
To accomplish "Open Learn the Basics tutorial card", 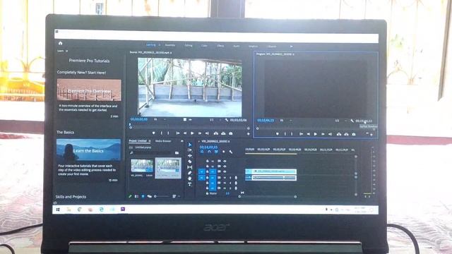I will (x=88, y=150).
